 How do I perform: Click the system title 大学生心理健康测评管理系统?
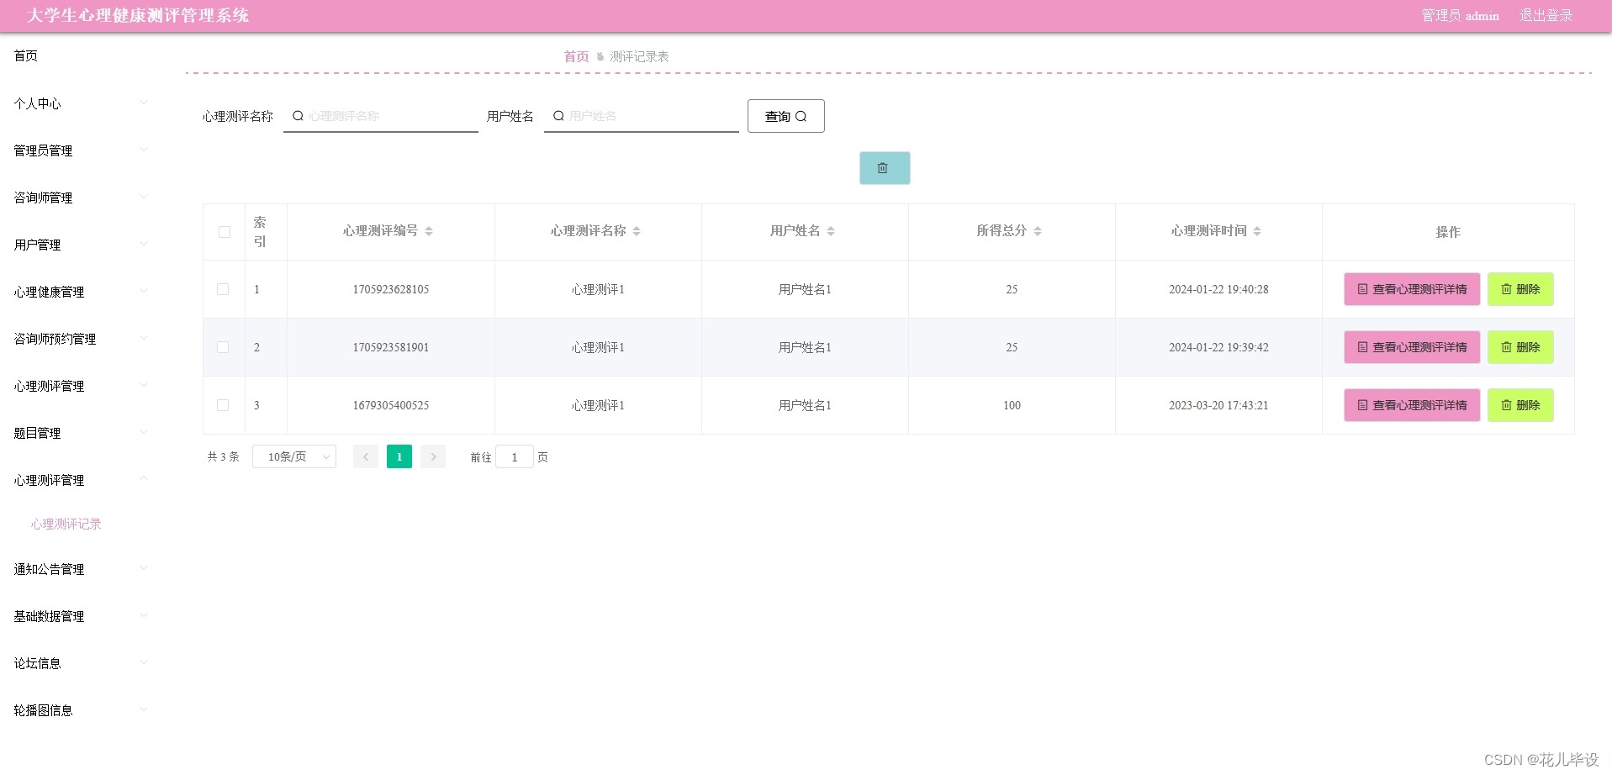138,15
